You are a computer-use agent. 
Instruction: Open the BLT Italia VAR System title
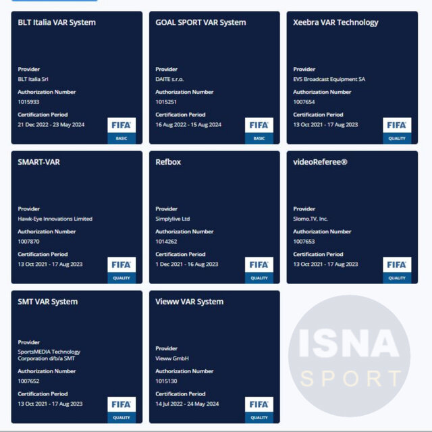point(57,22)
